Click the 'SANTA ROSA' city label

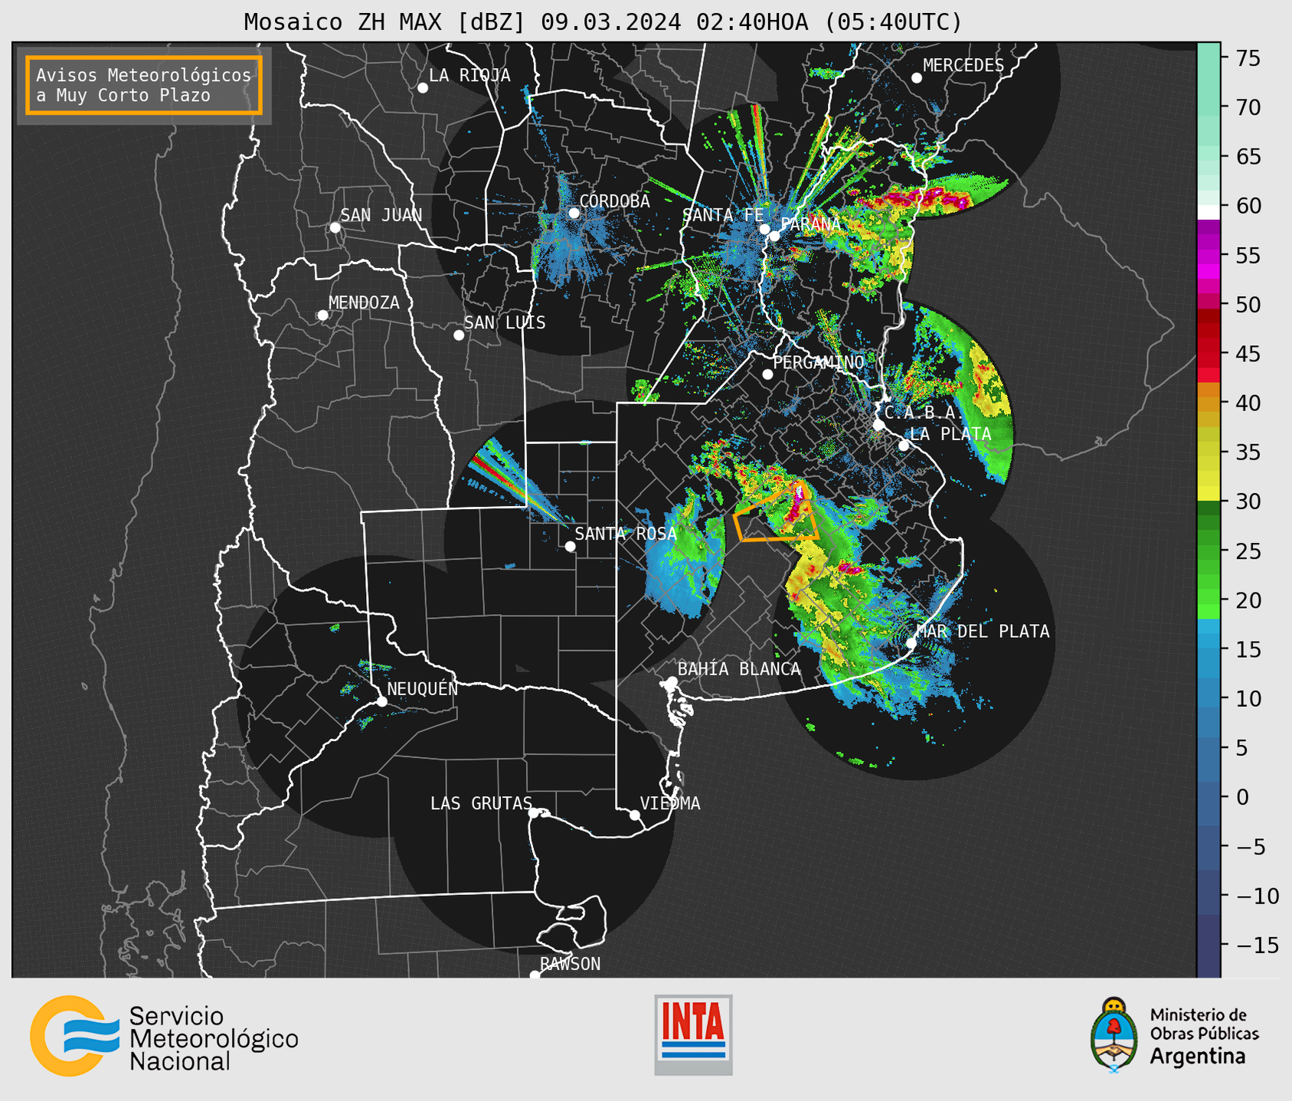click(626, 534)
